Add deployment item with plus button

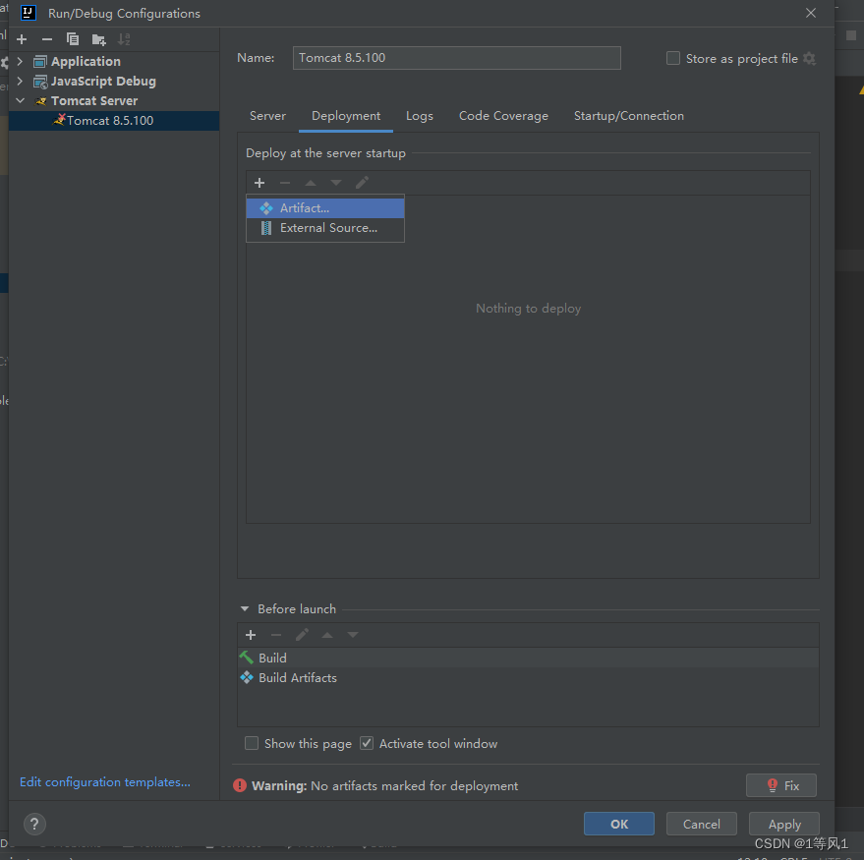tap(259, 183)
